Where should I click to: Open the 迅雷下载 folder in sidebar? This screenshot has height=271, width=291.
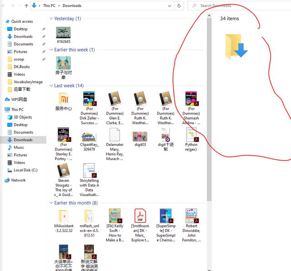[x=22, y=90]
